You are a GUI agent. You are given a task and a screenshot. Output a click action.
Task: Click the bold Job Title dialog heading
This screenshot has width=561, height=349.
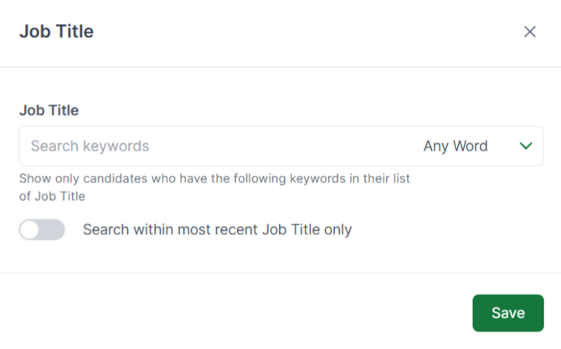(56, 32)
